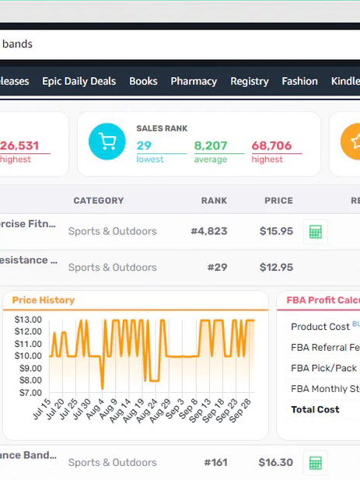Click the FBA Referral Fee row label
This screenshot has height=480, width=360.
(326, 348)
